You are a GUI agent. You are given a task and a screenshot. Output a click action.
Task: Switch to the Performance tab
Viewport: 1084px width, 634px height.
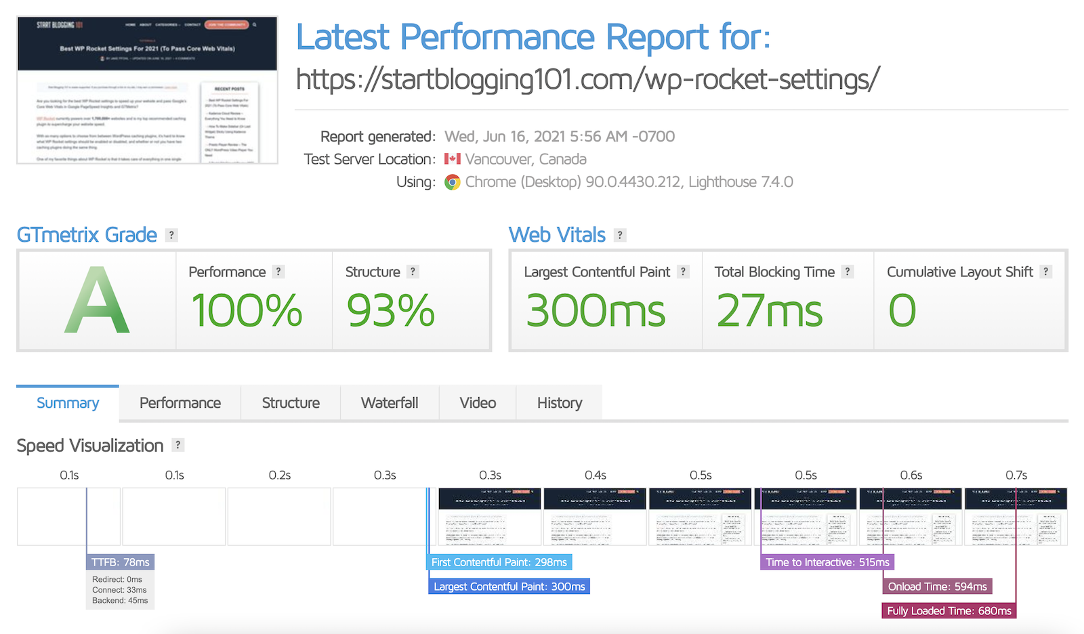[x=180, y=403]
